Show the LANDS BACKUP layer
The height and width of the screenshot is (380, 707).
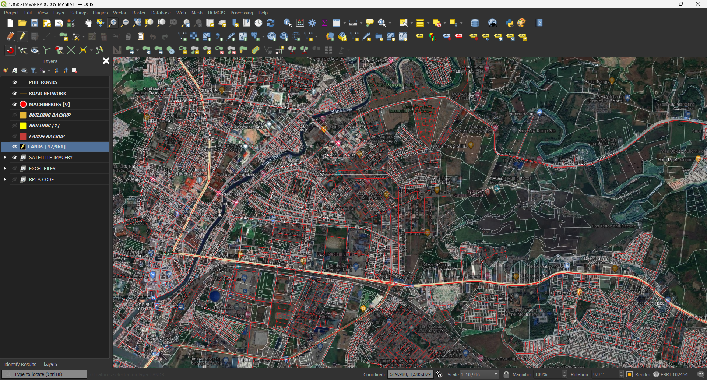(x=15, y=136)
